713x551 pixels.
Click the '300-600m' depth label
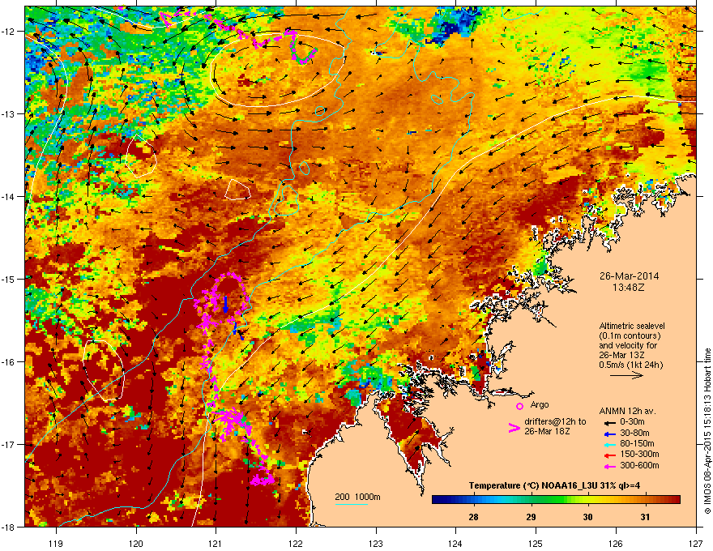639,465
